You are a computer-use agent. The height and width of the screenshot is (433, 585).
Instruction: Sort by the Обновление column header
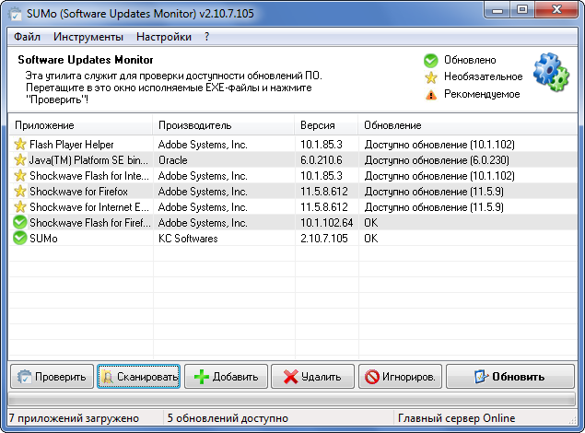467,125
